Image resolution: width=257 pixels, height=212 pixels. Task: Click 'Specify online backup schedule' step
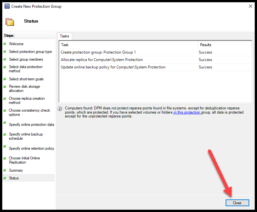point(26,136)
